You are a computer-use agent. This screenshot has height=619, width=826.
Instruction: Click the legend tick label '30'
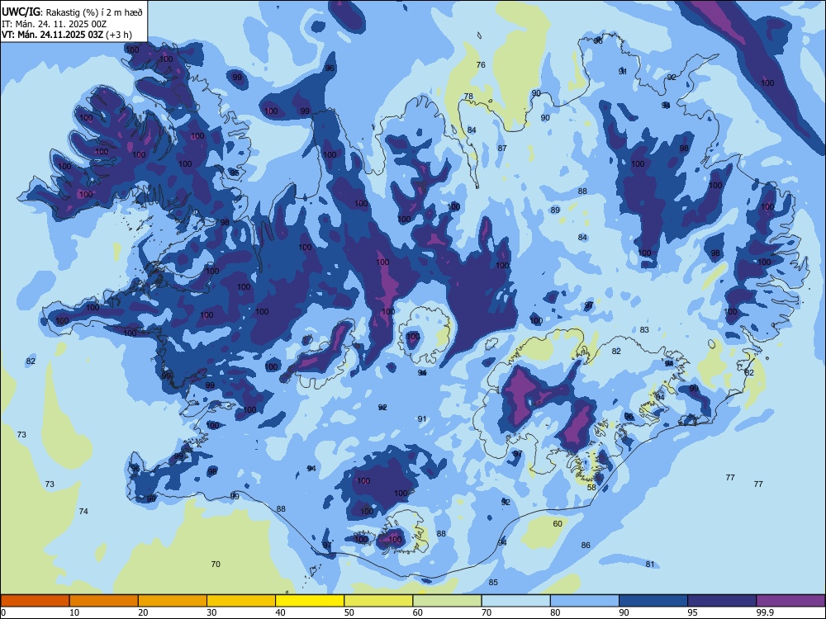pos(211,612)
